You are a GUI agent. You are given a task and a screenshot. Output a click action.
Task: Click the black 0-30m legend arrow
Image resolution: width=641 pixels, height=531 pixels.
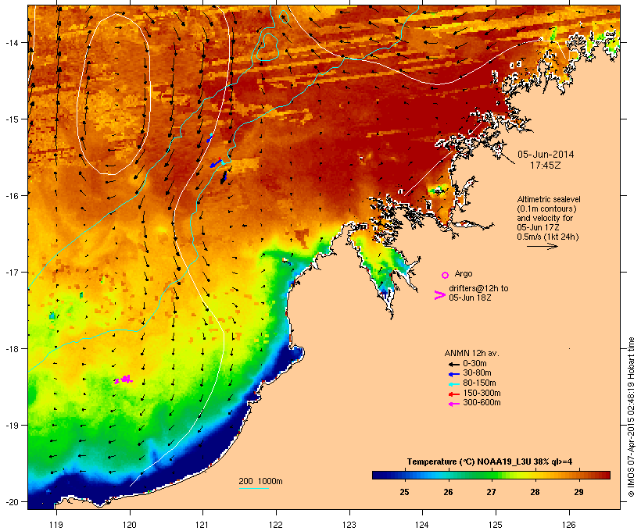tap(453, 364)
